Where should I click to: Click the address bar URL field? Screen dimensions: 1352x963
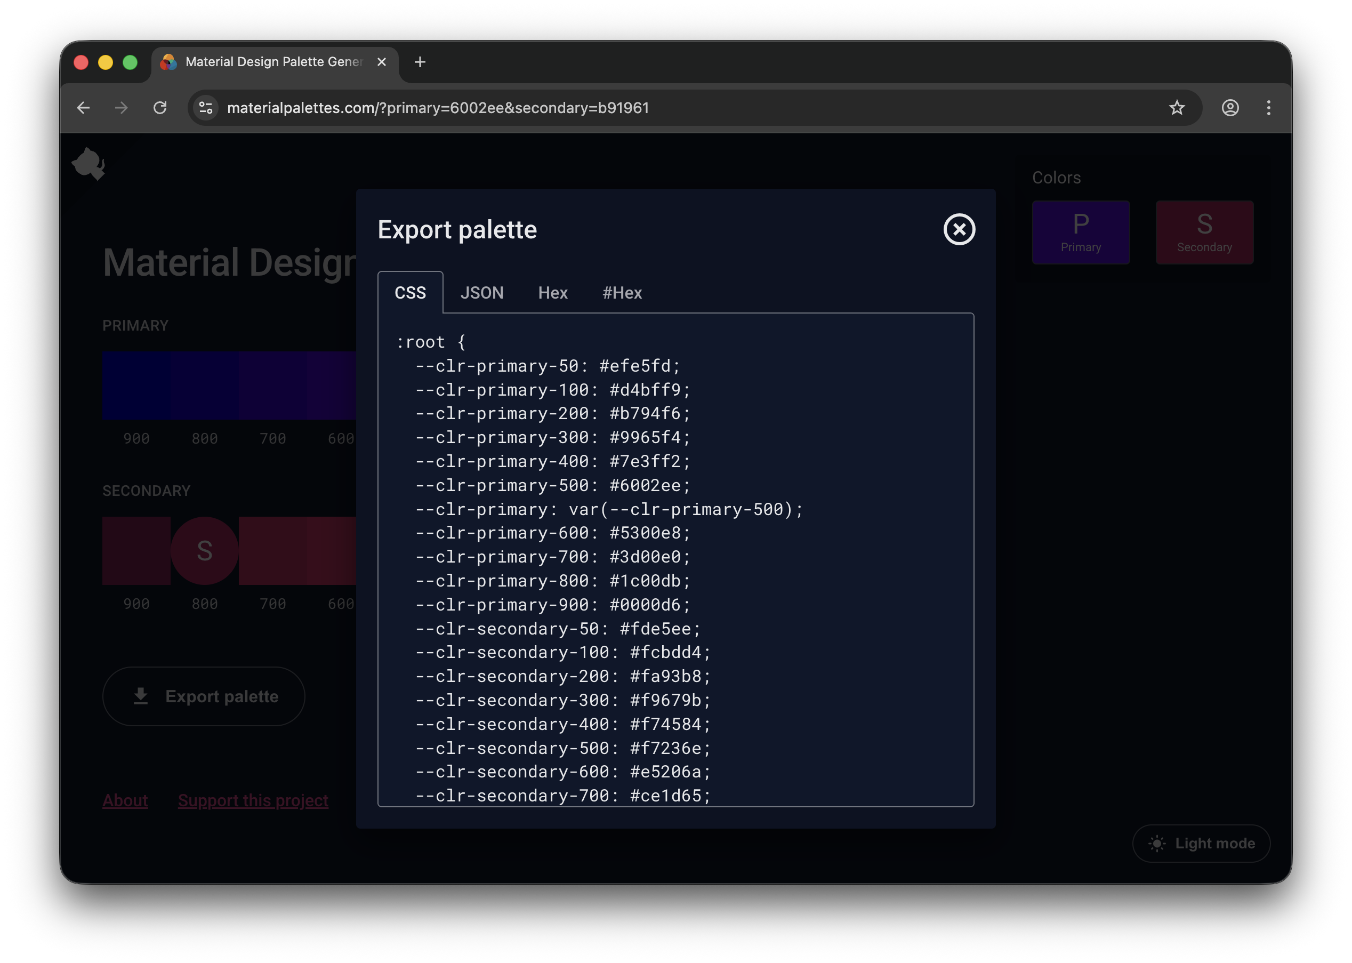pos(439,108)
